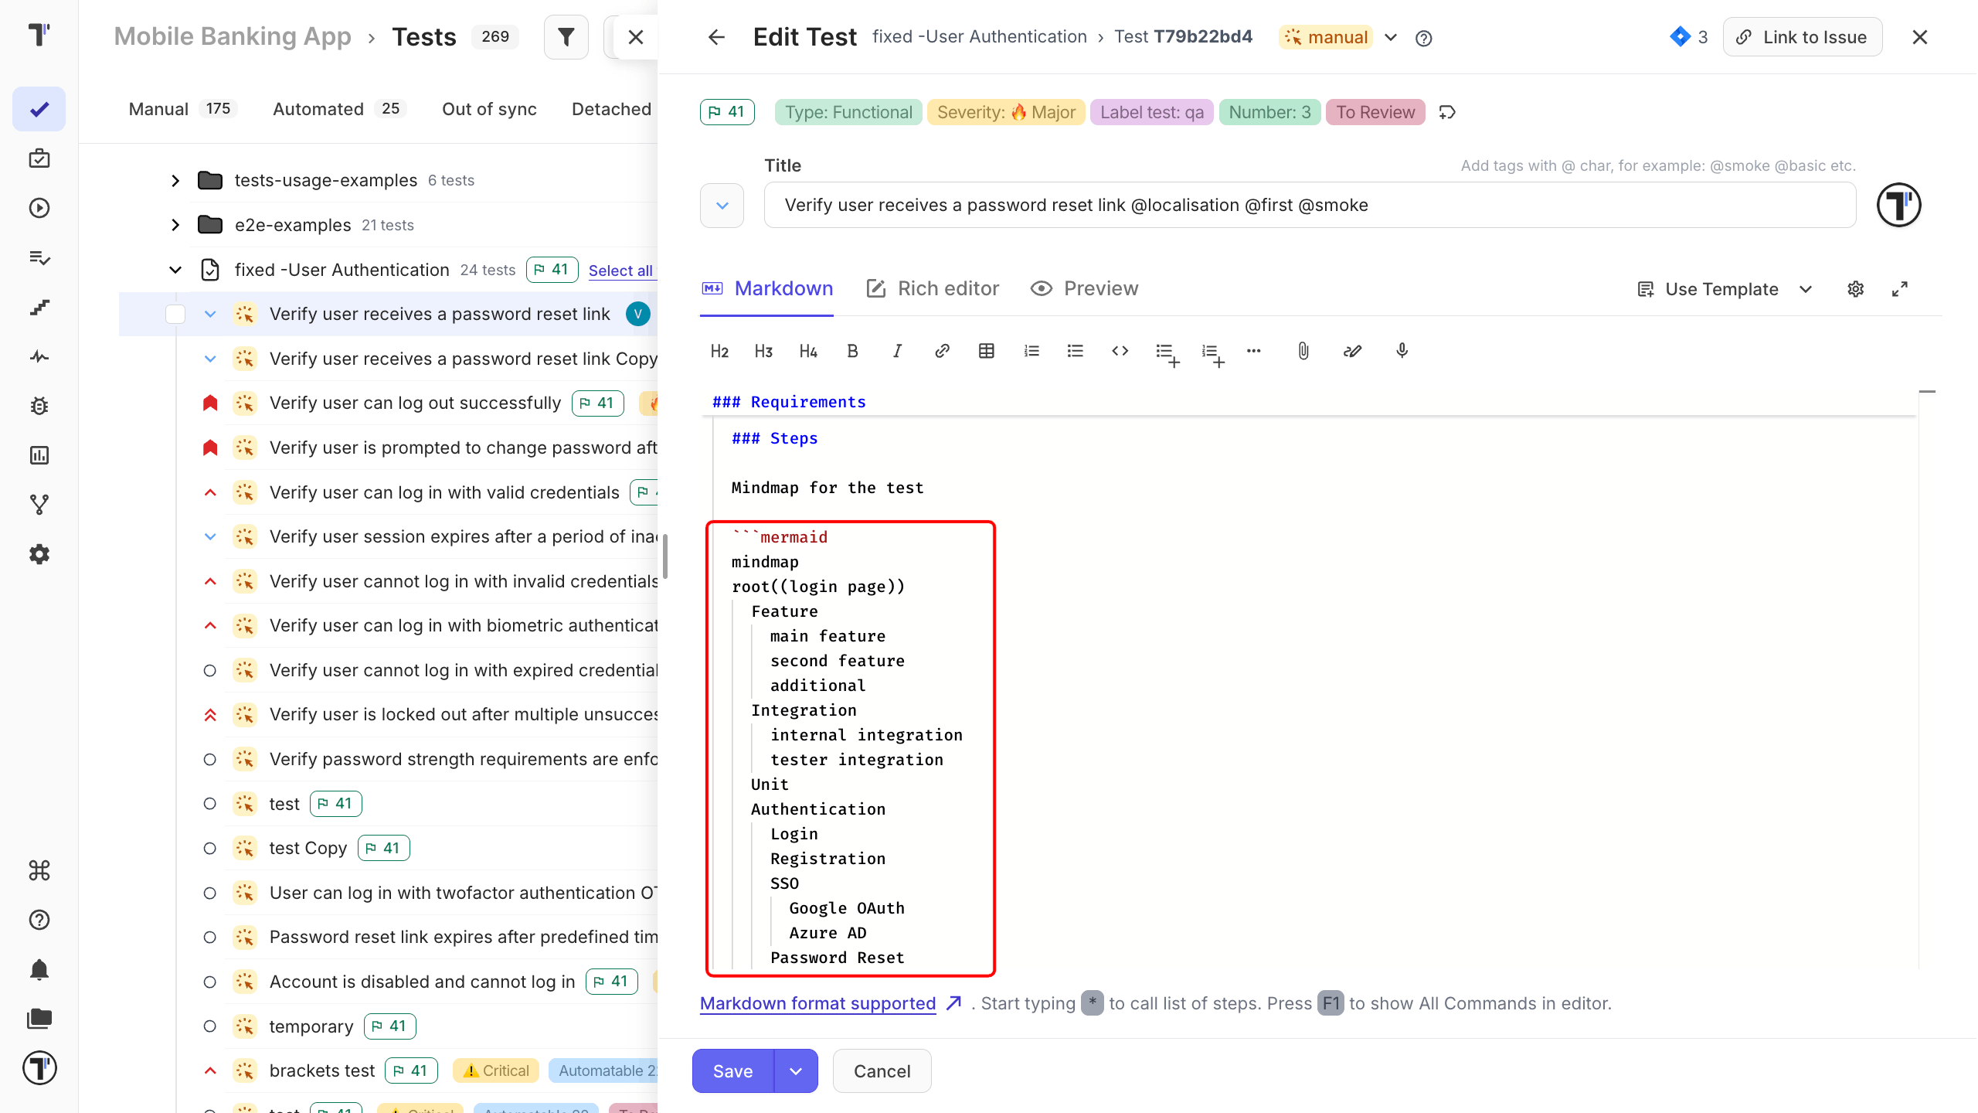1978x1113 pixels.
Task: Open the 'temporary' test row
Action: pyautogui.click(x=311, y=1026)
